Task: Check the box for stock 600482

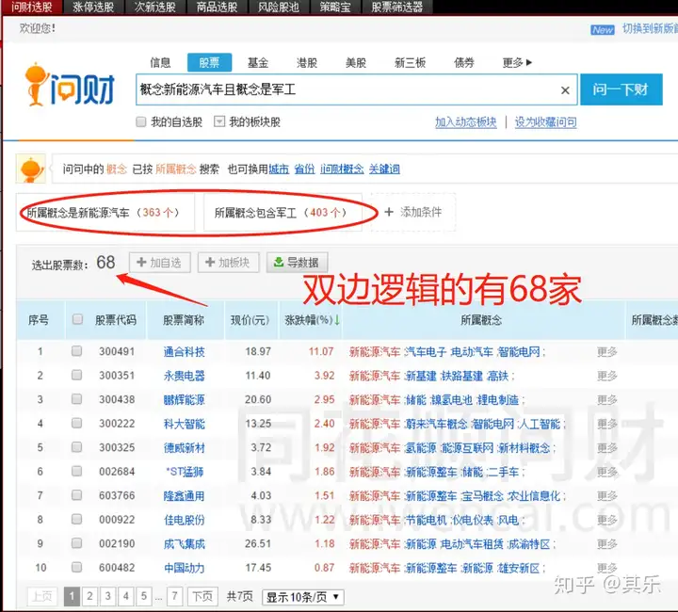Action: click(76, 567)
